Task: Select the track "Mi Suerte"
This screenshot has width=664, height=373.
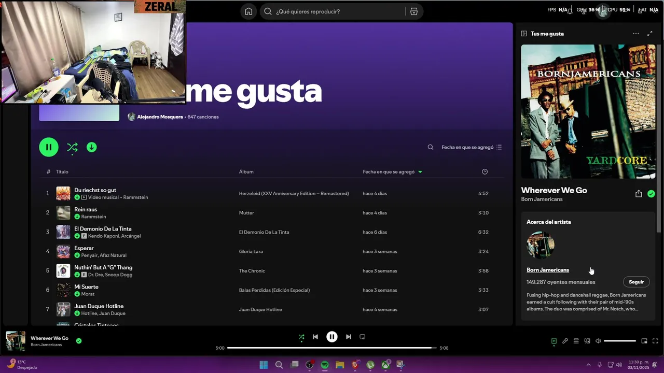Action: 86,286
